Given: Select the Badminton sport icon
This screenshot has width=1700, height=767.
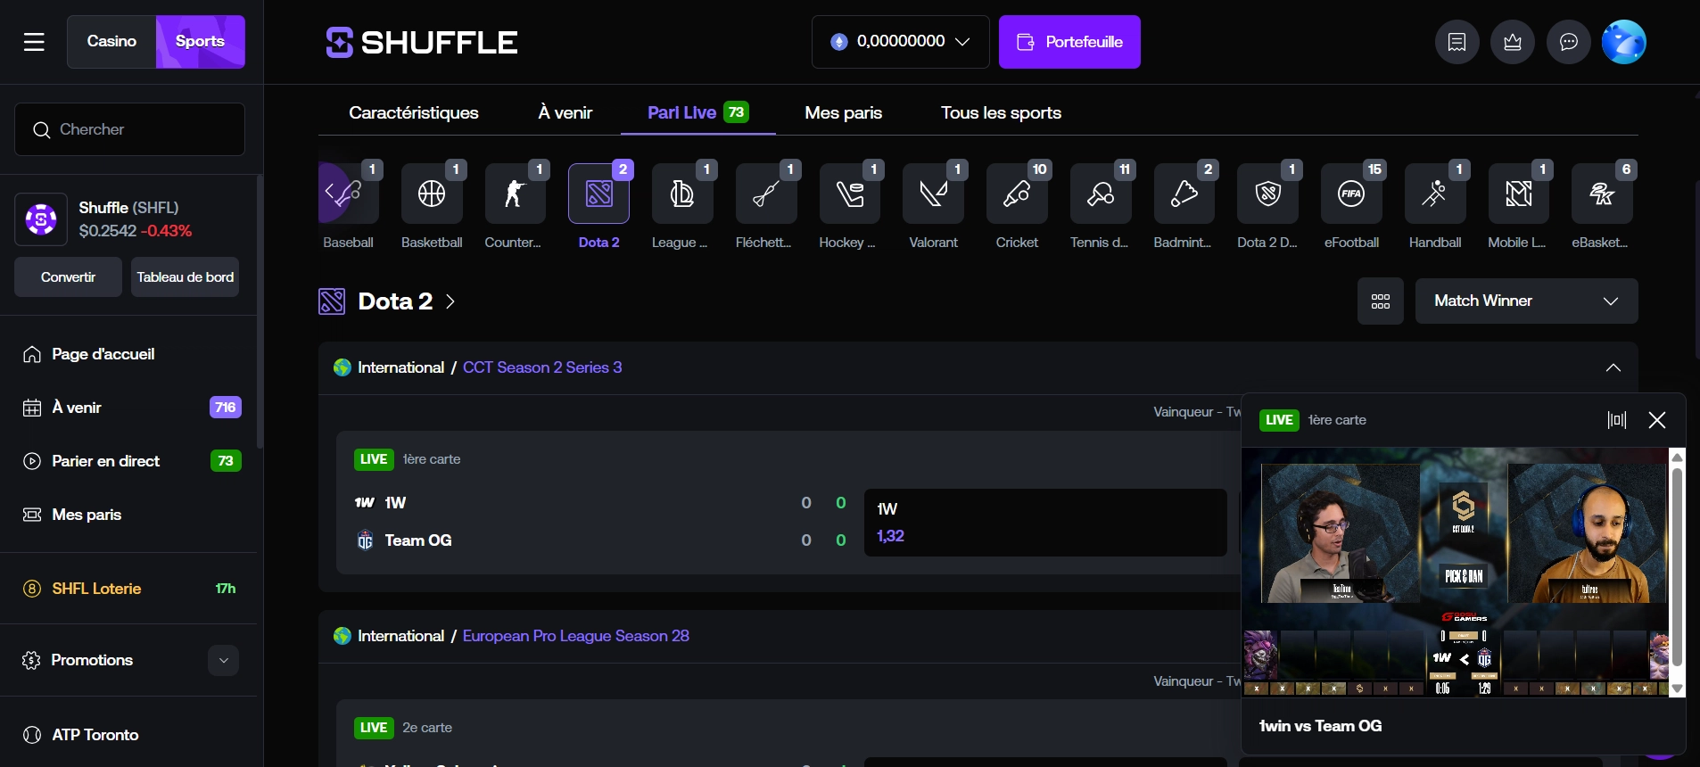Looking at the screenshot, I should pyautogui.click(x=1184, y=194).
